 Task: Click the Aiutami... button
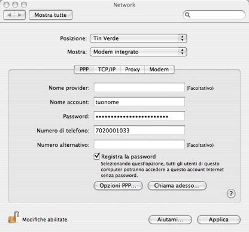(x=170, y=219)
